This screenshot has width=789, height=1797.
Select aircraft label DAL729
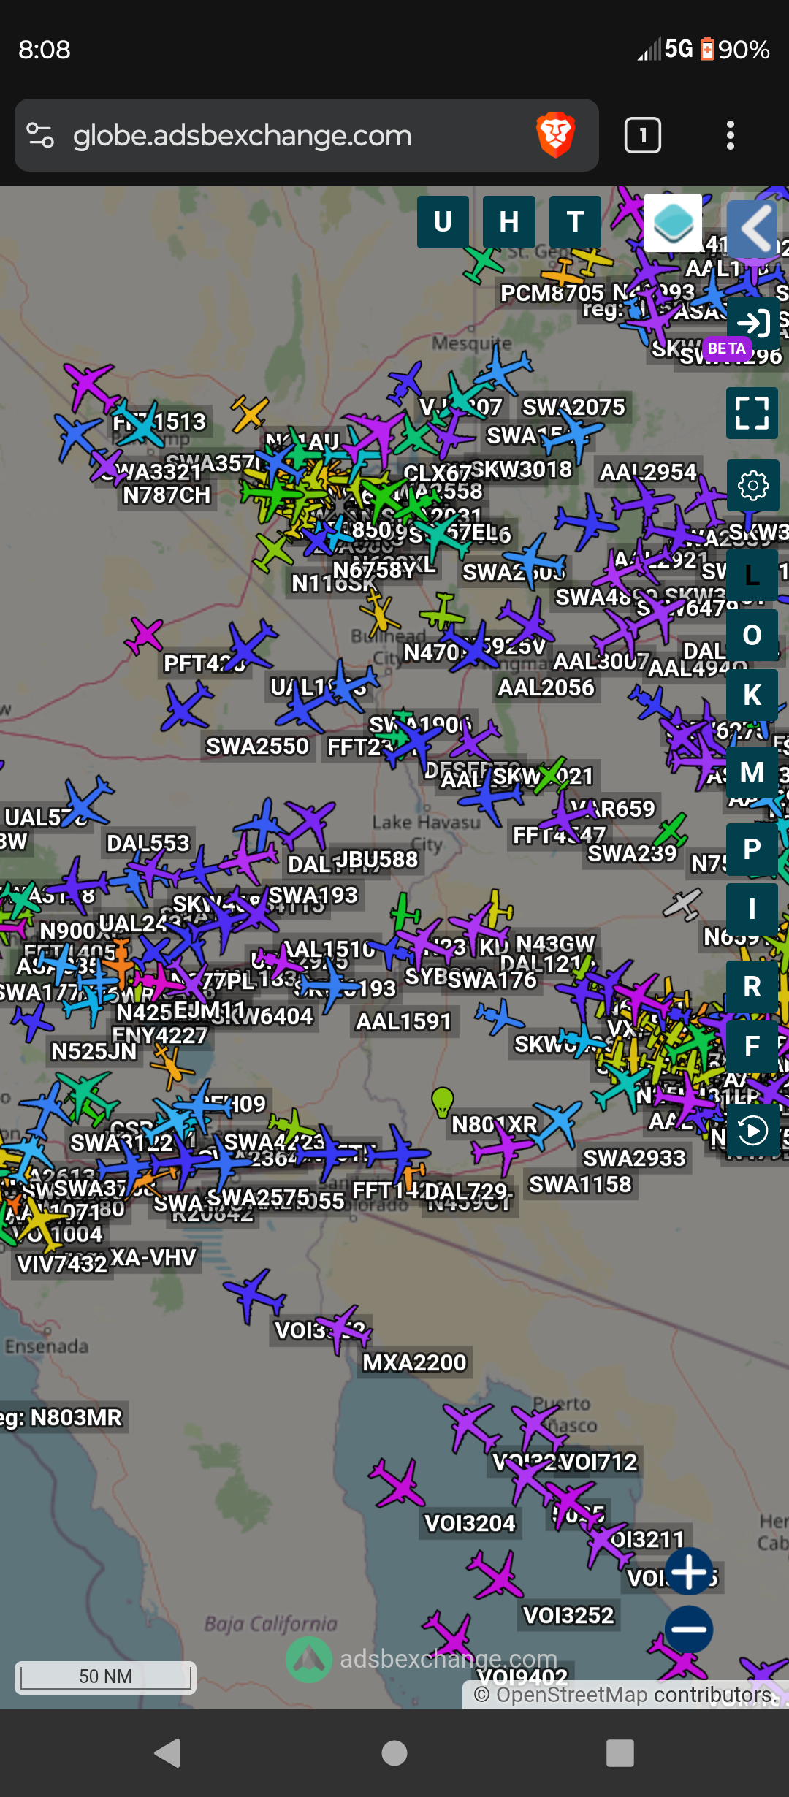tap(466, 1191)
